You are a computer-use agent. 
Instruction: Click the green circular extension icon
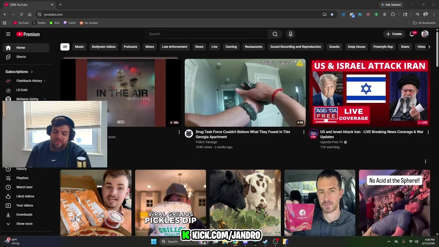point(376,14)
